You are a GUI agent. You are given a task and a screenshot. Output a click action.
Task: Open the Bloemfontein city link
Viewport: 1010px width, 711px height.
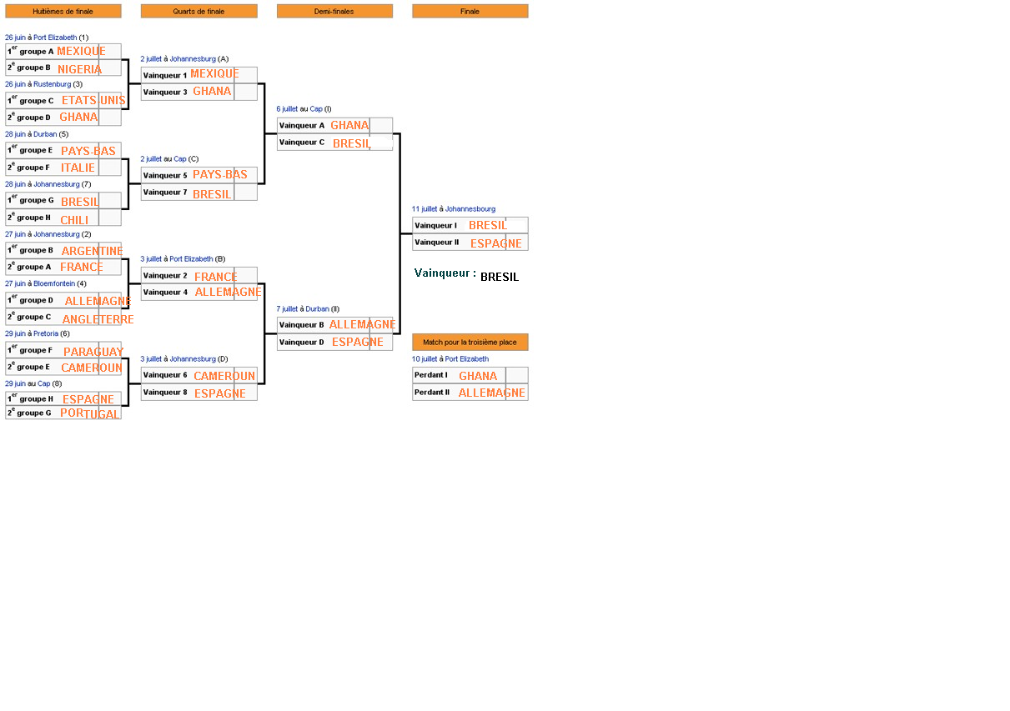coord(54,283)
